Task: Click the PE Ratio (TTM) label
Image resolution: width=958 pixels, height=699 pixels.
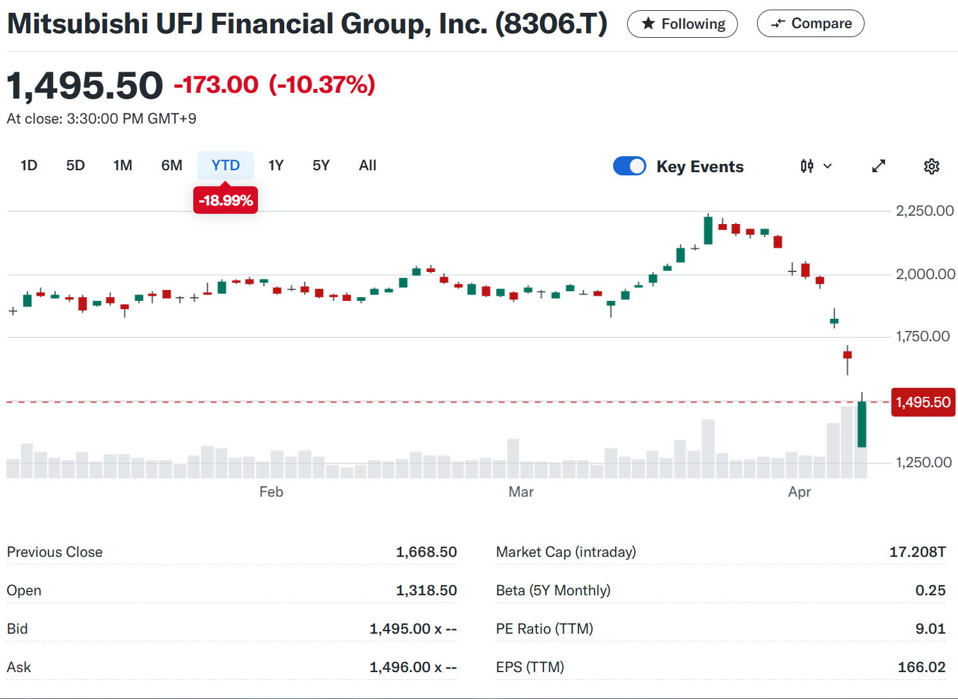Action: tap(545, 629)
